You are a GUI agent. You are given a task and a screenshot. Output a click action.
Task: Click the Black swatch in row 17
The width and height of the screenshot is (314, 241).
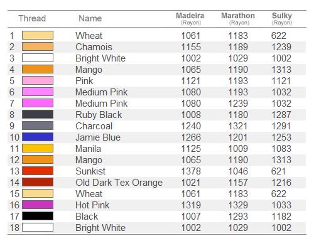click(38, 216)
